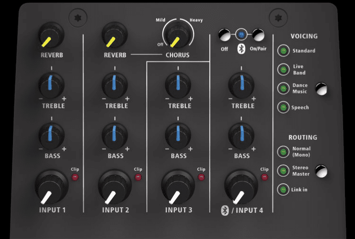Screen dimensions: 355x239
Task: Click the Input 2 Reverb knob
Action: click(x=115, y=35)
